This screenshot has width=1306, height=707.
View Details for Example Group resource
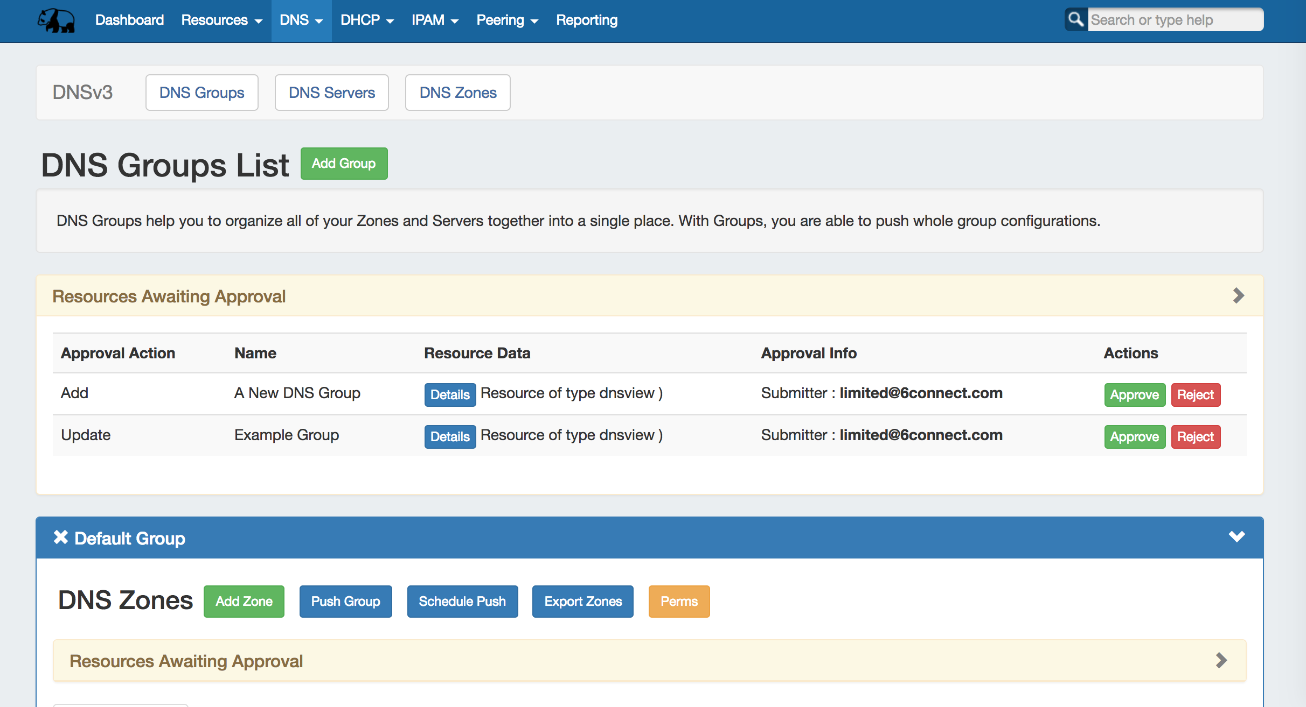point(450,437)
